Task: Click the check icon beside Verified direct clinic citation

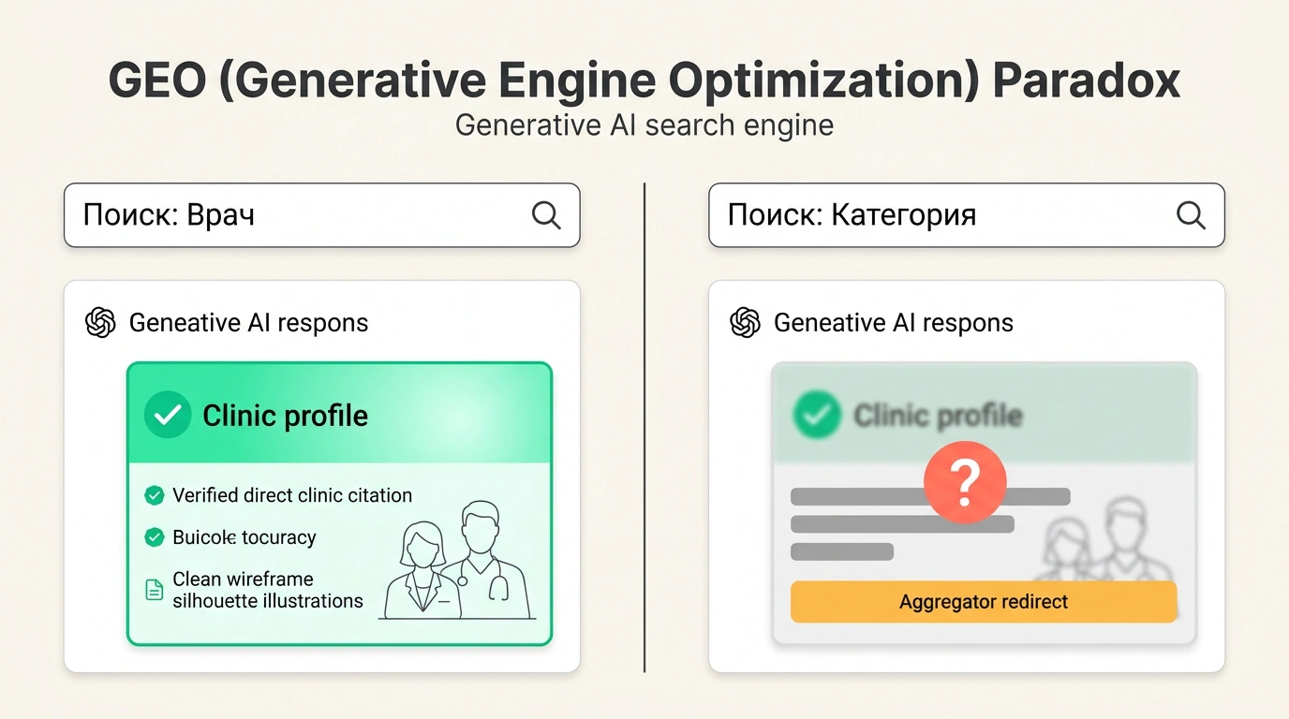Action: pyautogui.click(x=155, y=495)
